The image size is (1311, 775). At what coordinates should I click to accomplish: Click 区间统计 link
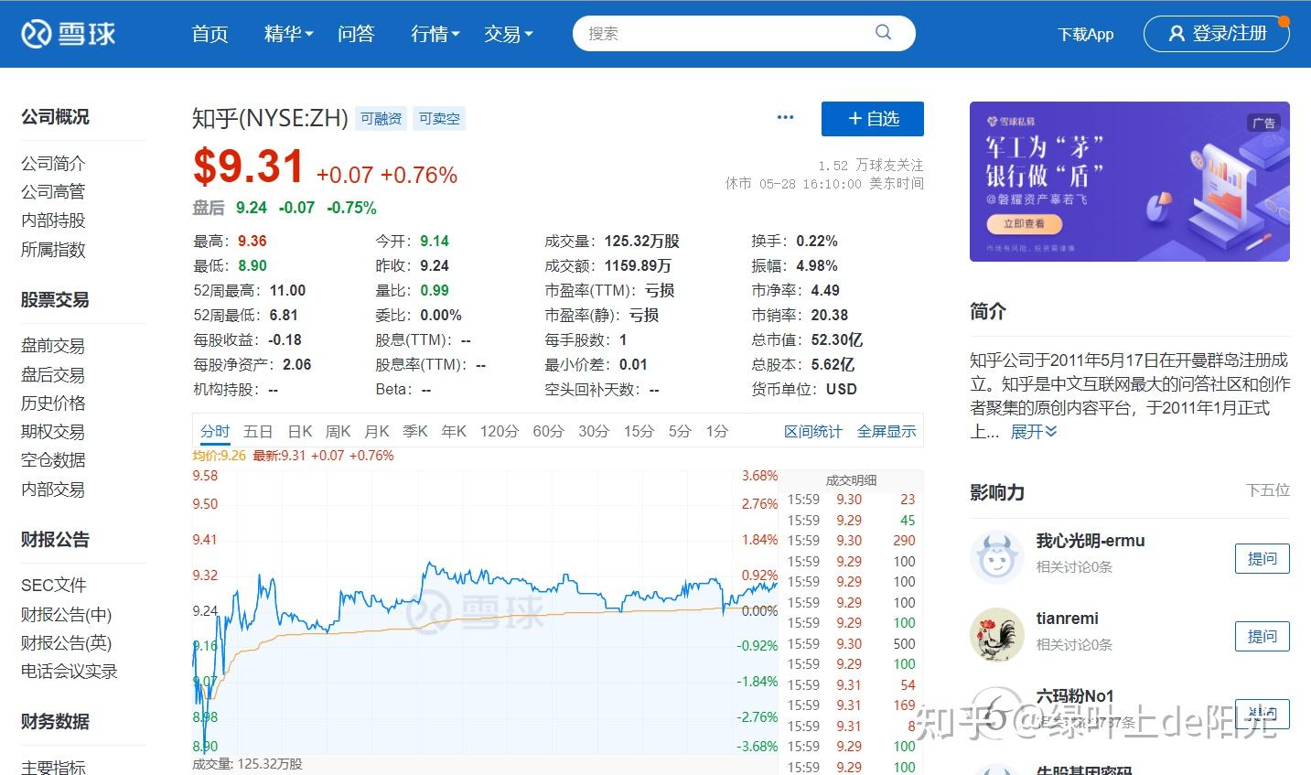(813, 431)
